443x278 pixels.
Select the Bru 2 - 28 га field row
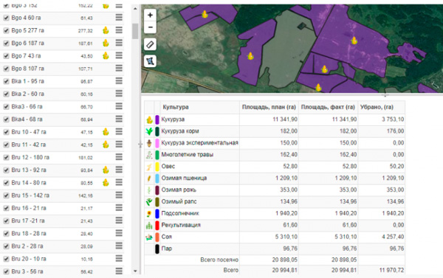pos(62,246)
